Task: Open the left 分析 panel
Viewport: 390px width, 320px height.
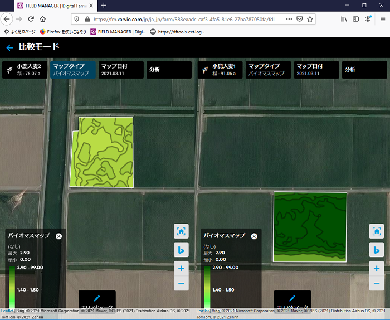Action: pyautogui.click(x=169, y=70)
